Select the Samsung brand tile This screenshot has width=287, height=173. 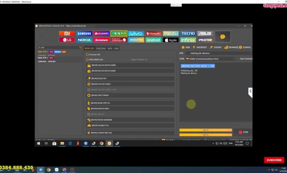pos(84,33)
